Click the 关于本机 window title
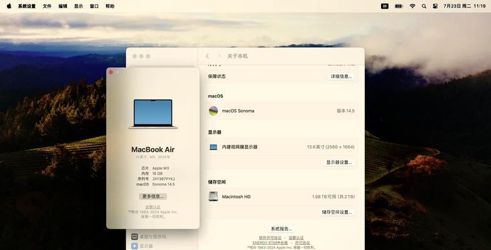The height and width of the screenshot is (250, 491). coord(237,56)
